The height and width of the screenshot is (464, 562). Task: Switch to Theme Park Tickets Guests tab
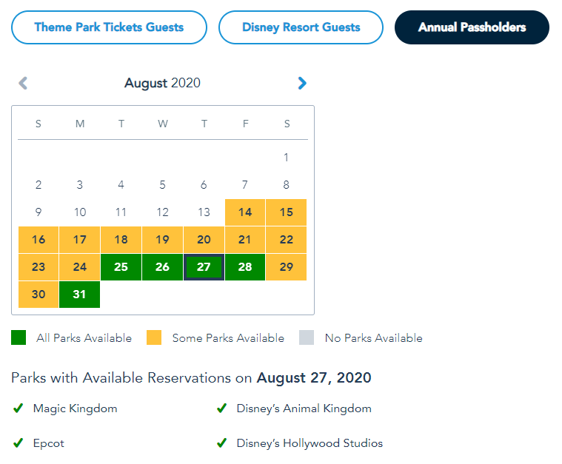coord(109,27)
